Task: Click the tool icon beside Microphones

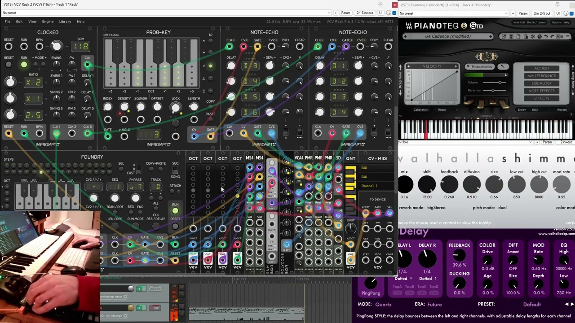Action: [x=503, y=66]
